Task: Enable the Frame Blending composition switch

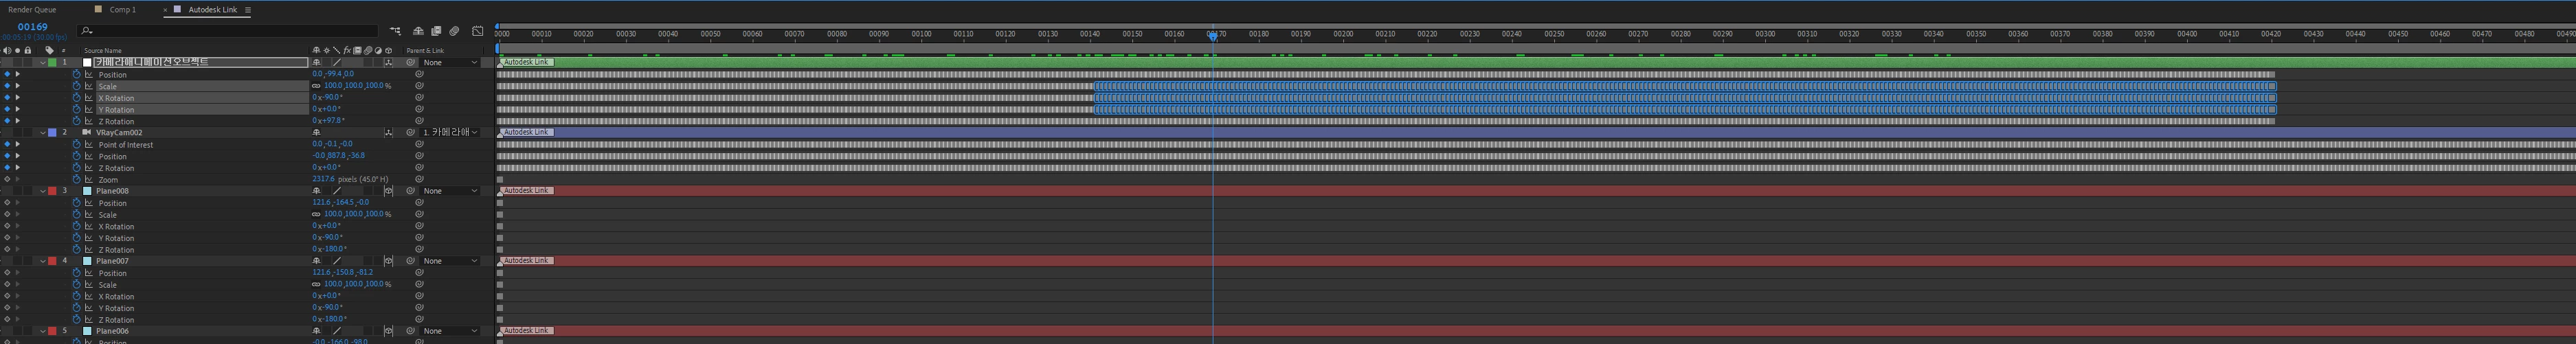Action: [436, 32]
